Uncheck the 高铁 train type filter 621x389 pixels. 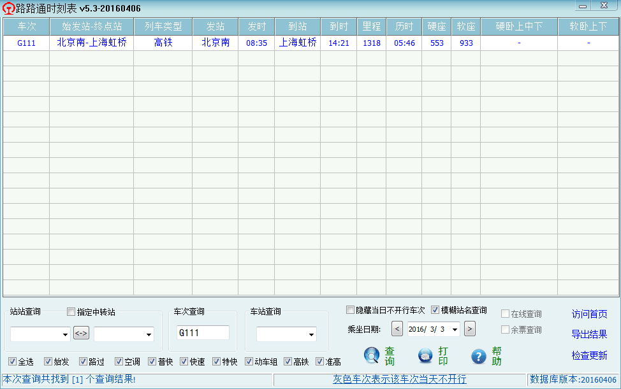click(288, 362)
